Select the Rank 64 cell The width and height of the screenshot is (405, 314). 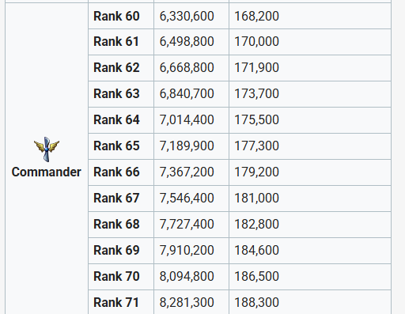[121, 120]
